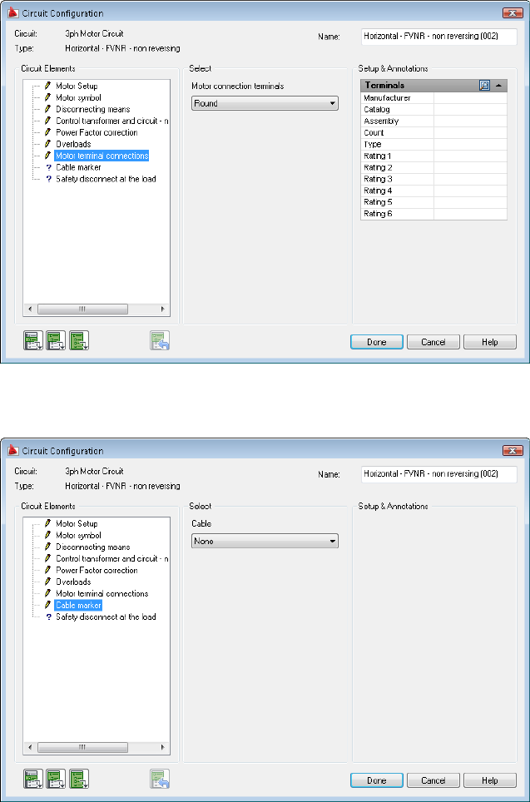The height and width of the screenshot is (802, 530).
Task: Click Done in the Cable dialog
Action: click(377, 780)
